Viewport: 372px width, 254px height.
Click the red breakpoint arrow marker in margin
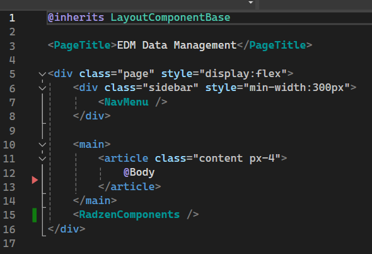tap(35, 180)
